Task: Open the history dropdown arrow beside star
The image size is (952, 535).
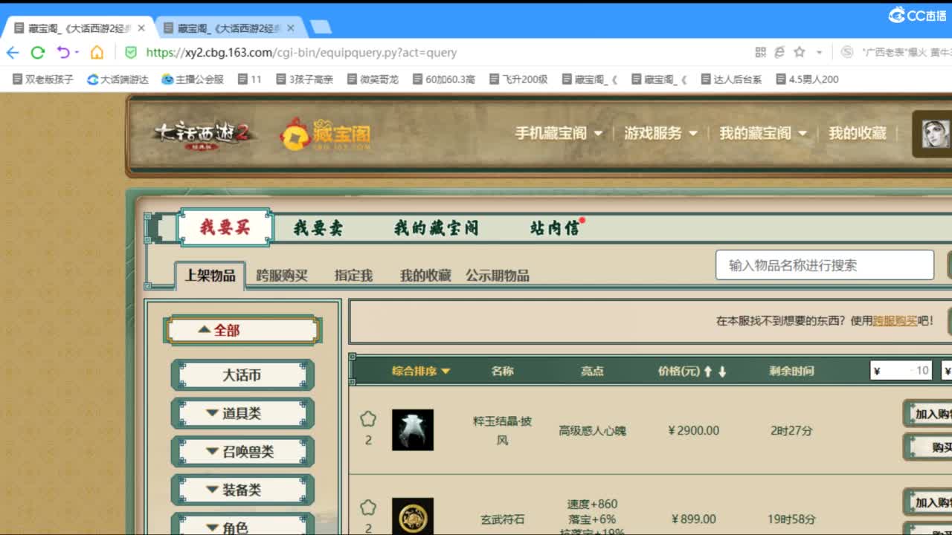Action: coord(820,53)
